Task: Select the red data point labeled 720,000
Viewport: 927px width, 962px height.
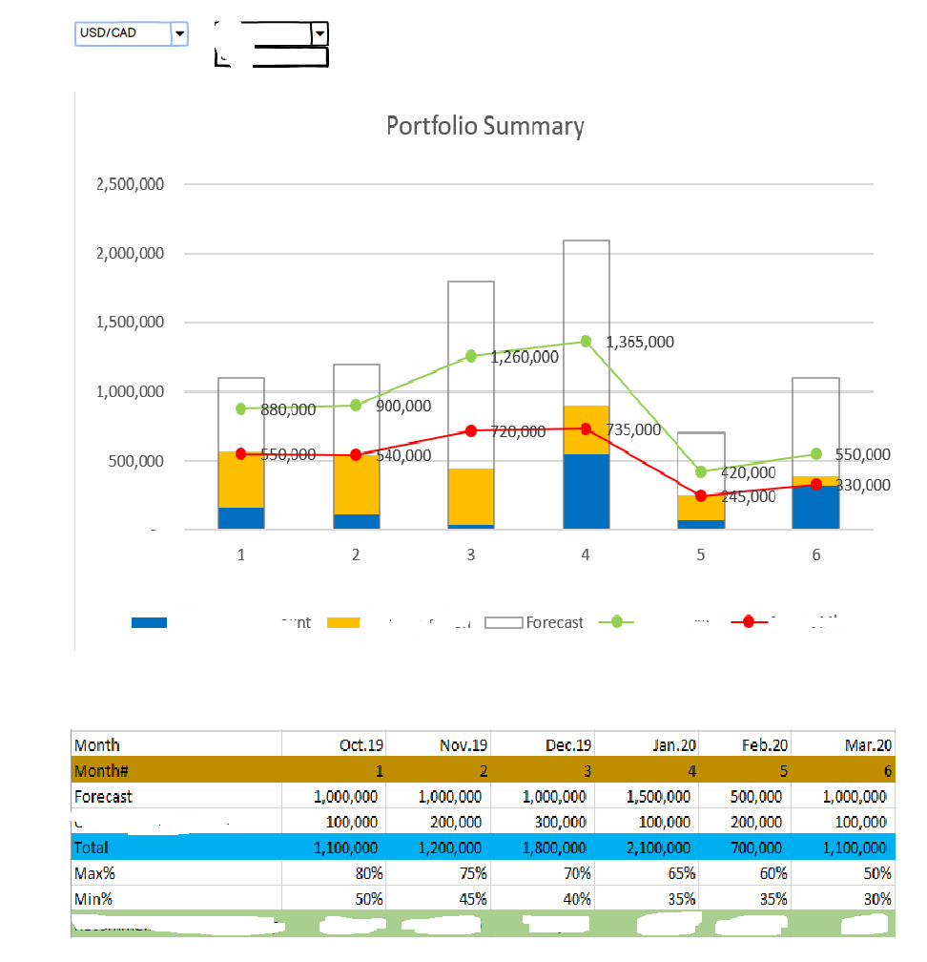Action: point(470,429)
